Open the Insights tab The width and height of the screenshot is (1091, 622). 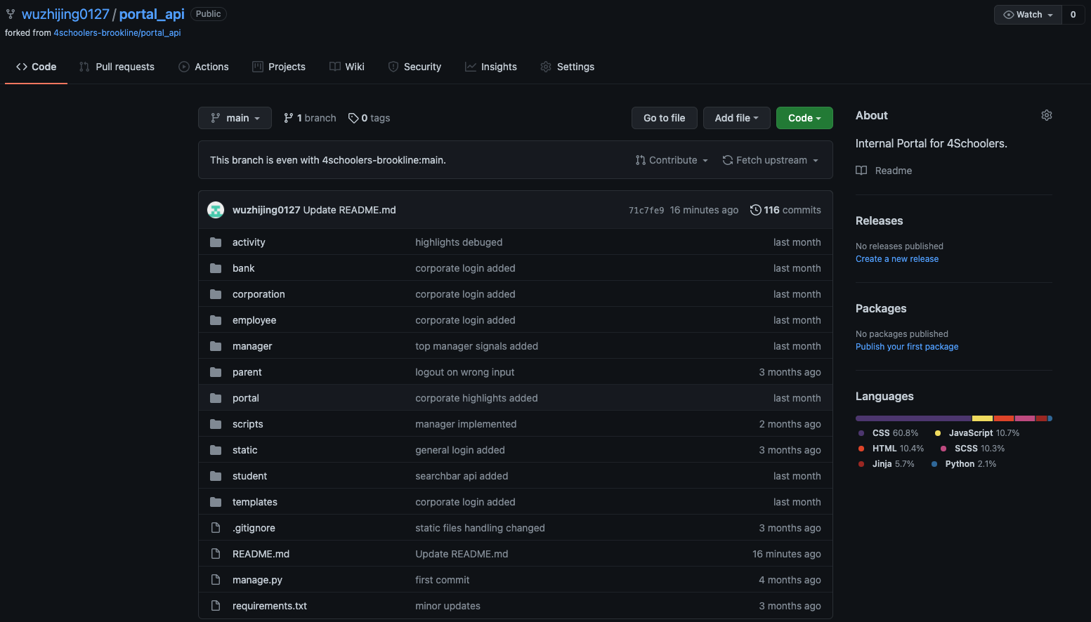491,67
